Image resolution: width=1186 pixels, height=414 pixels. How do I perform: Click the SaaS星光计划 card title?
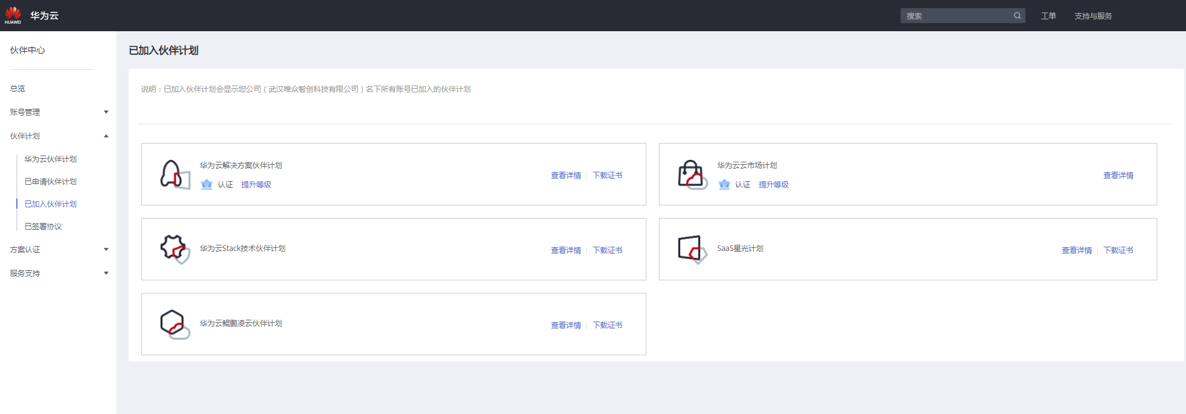pyautogui.click(x=740, y=249)
